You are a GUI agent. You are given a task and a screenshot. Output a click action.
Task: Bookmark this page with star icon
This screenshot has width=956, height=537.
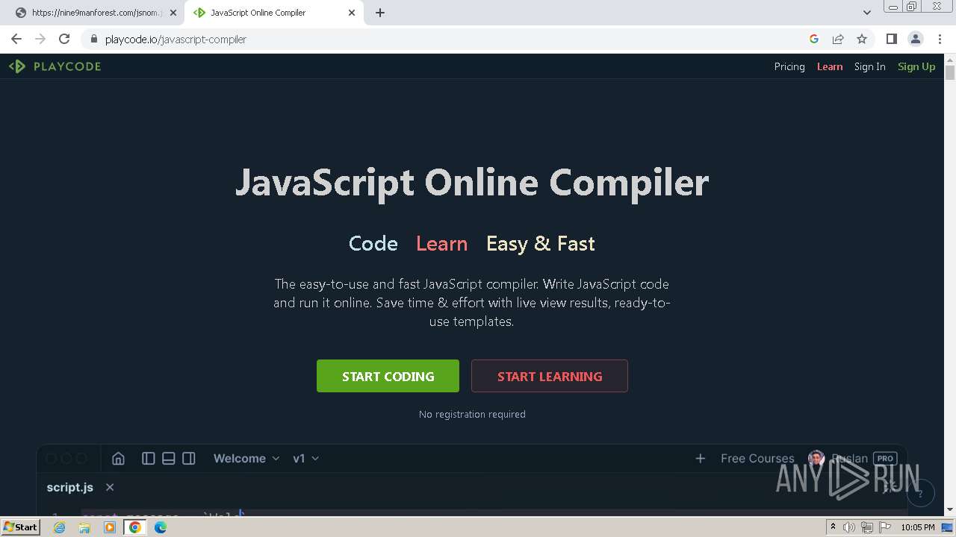pos(862,39)
